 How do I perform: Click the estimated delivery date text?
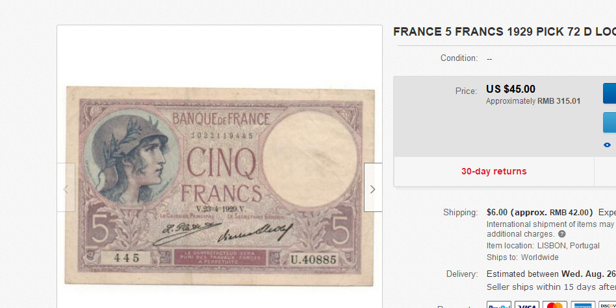click(551, 274)
